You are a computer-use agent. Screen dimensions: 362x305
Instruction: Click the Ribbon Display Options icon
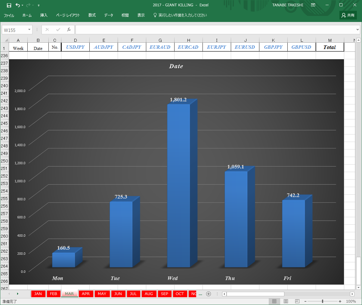click(313, 5)
